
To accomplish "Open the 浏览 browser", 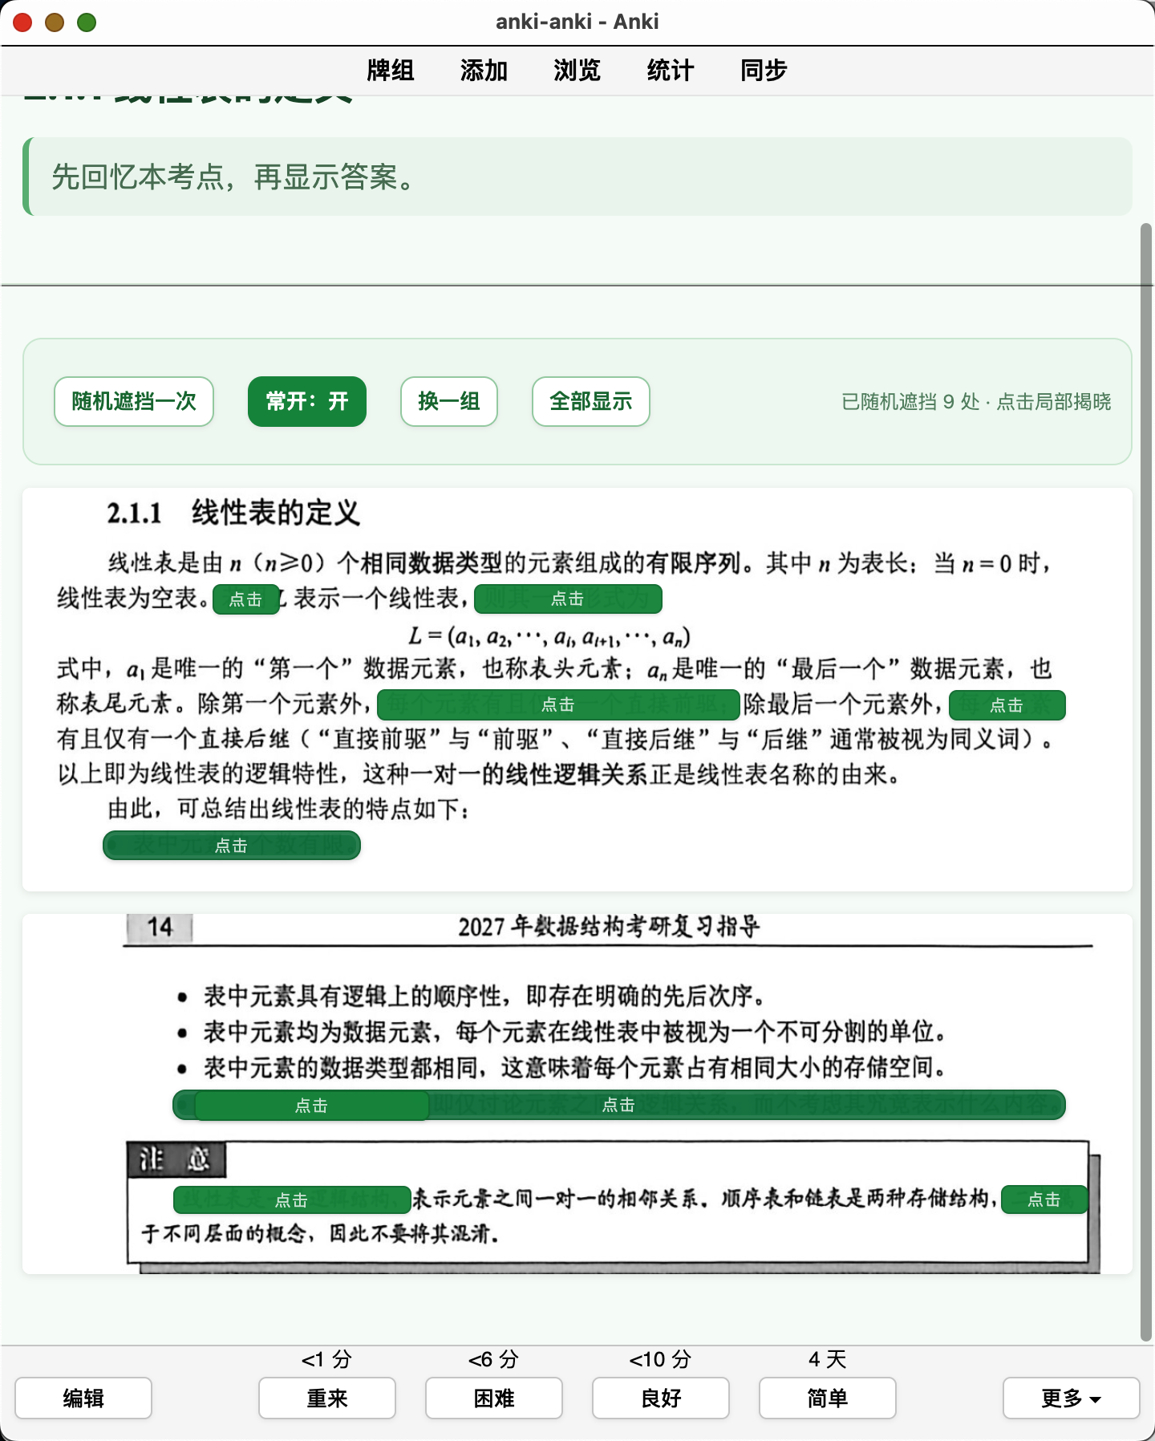I will (x=577, y=71).
